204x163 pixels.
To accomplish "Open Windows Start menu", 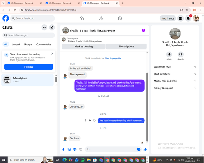I will (4, 160).
